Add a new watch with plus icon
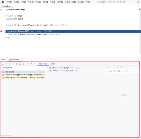This screenshot has height=139, width=141. coord(108,67)
